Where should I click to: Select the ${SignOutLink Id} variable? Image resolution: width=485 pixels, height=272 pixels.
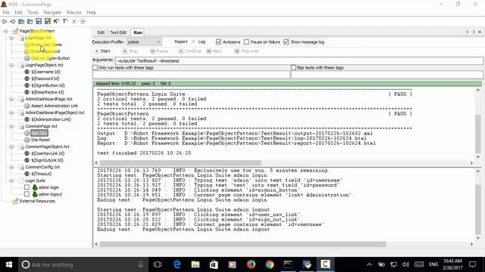click(47, 160)
